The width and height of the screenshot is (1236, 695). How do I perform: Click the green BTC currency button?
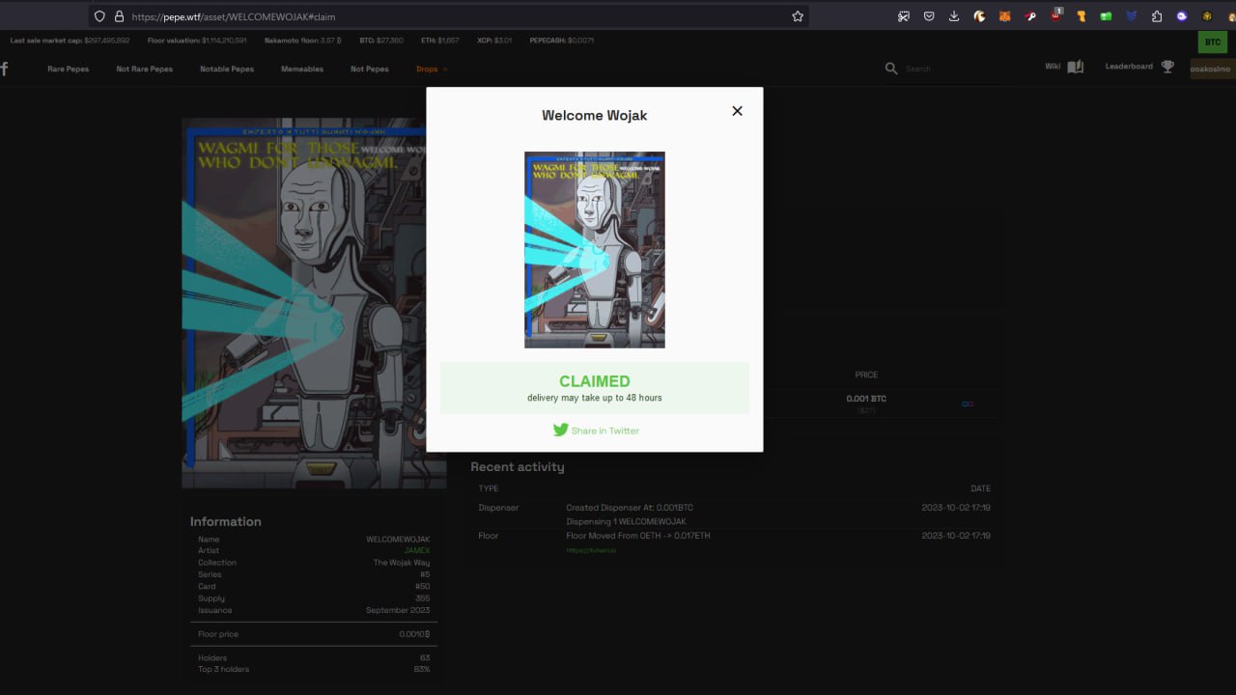pyautogui.click(x=1212, y=42)
